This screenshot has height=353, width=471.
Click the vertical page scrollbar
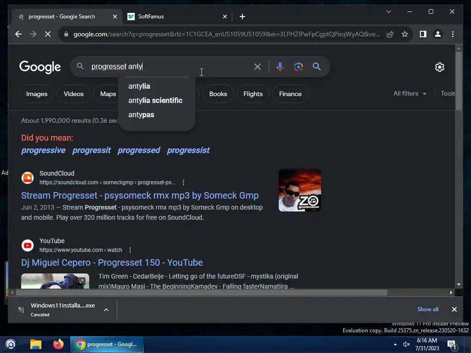(459, 82)
